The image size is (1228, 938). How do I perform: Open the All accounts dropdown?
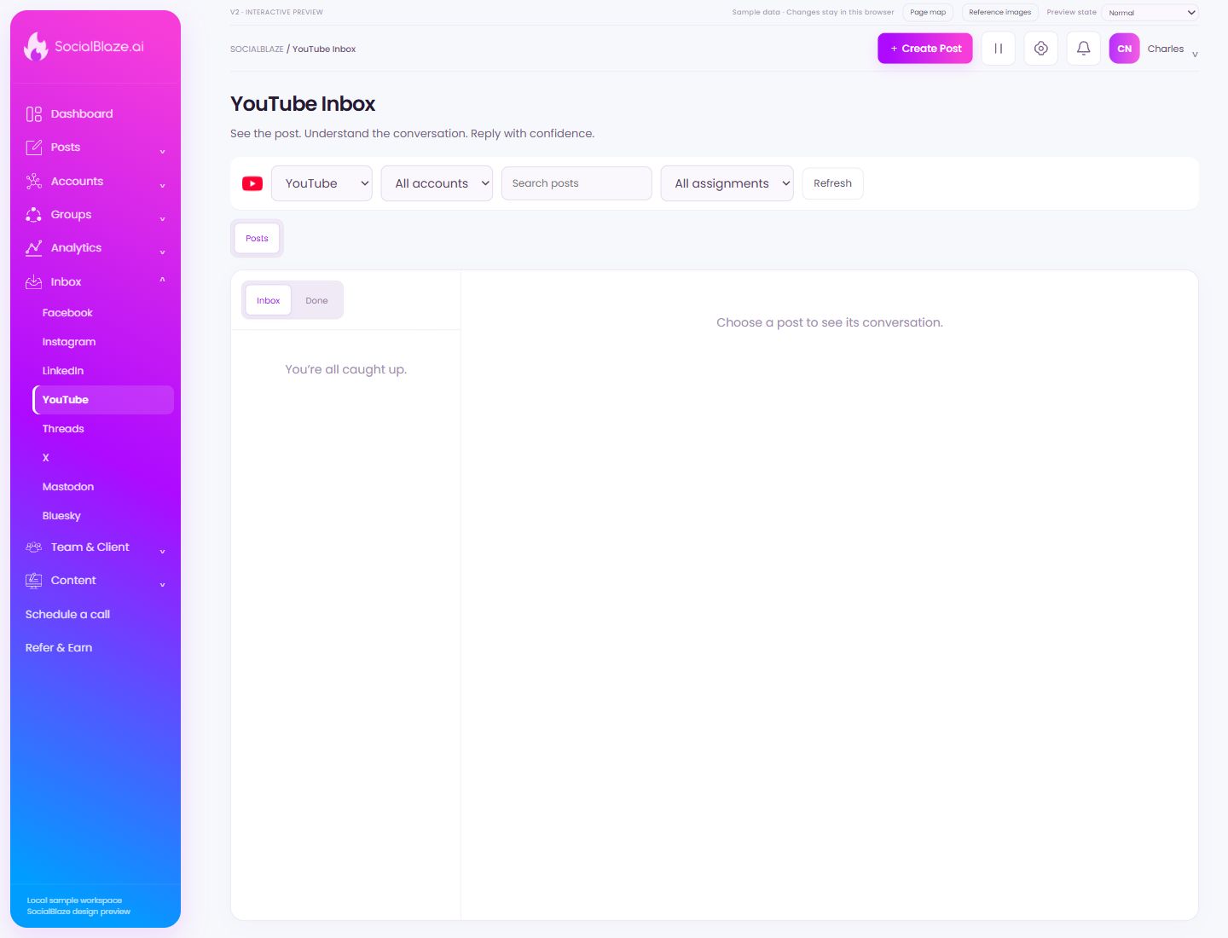pyautogui.click(x=437, y=183)
